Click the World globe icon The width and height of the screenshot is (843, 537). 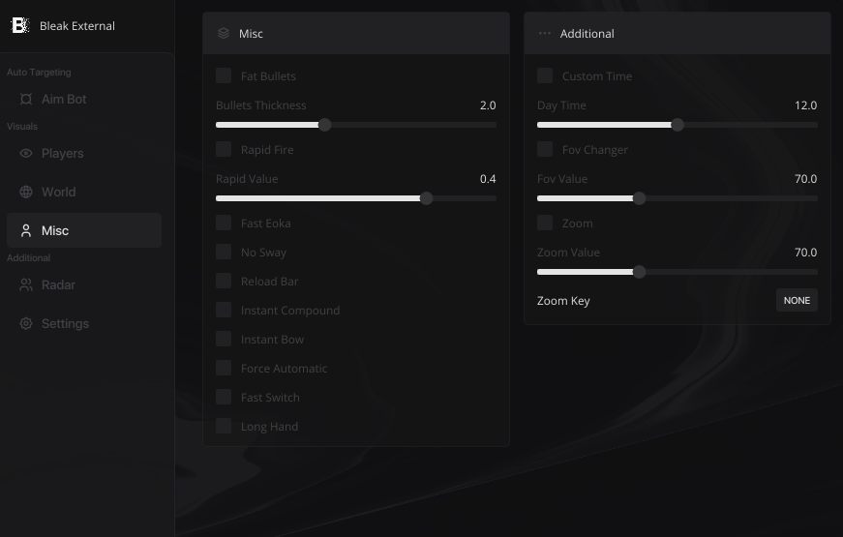(x=26, y=193)
